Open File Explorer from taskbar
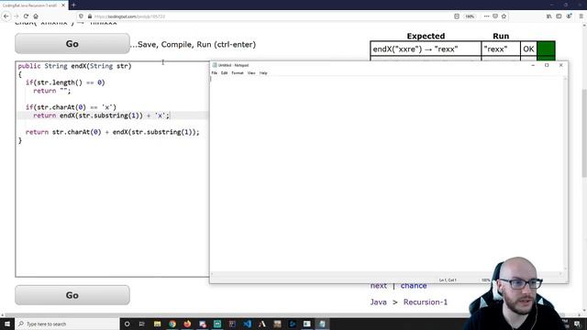This screenshot has width=587, height=330. (157, 324)
